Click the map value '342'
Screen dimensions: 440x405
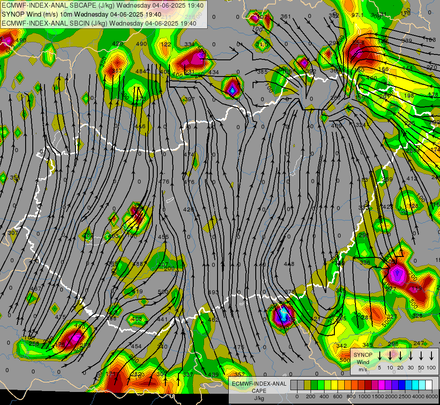pyautogui.click(x=342, y=346)
